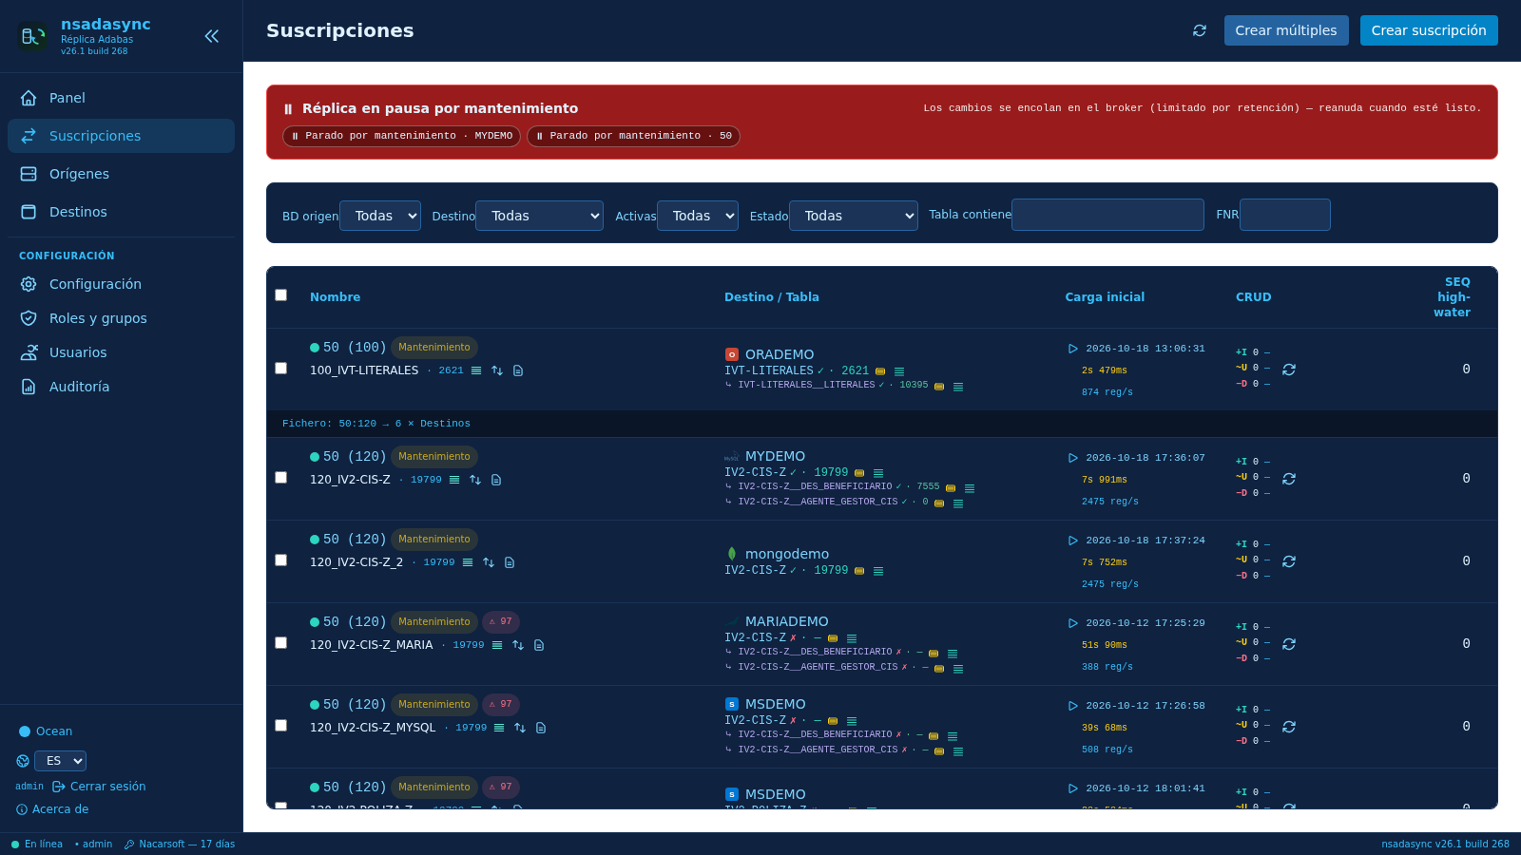Click the MARIADEMO destination name

point(787,621)
